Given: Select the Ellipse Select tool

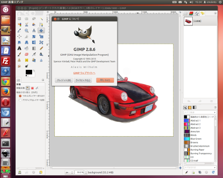Looking at the screenshot, I should (x=27, y=19).
